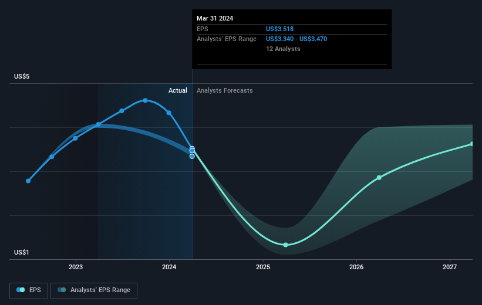Click the Mar 31 2024 tooltip date
482x305 pixels.
pyautogui.click(x=215, y=18)
